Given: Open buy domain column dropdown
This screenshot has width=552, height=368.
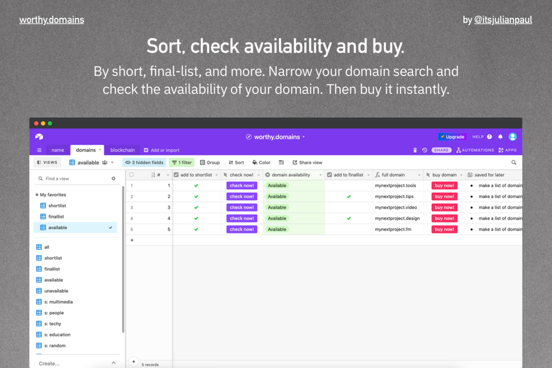Looking at the screenshot, I should pyautogui.click(x=461, y=175).
